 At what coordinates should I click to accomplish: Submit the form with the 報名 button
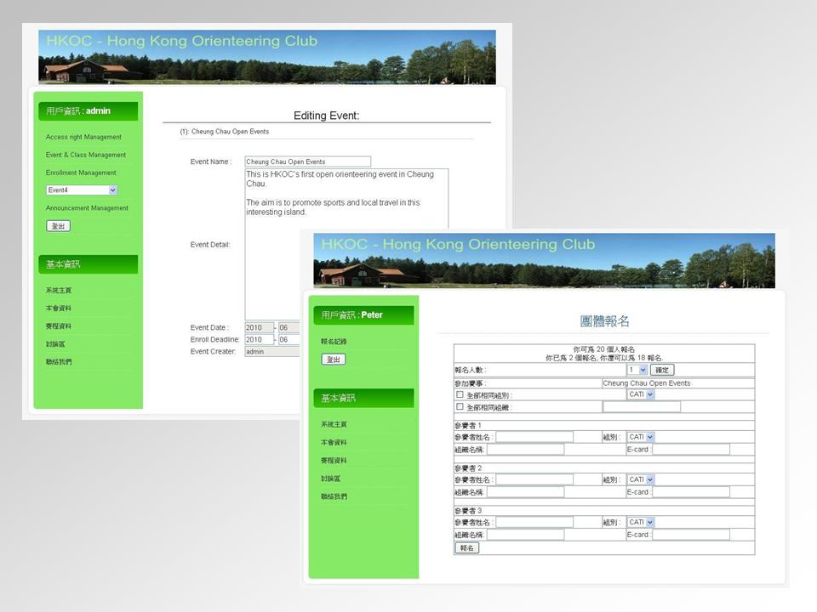click(467, 548)
